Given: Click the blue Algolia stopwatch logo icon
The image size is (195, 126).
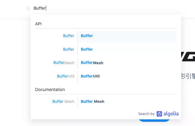Looking at the screenshot, I should 159,114.
